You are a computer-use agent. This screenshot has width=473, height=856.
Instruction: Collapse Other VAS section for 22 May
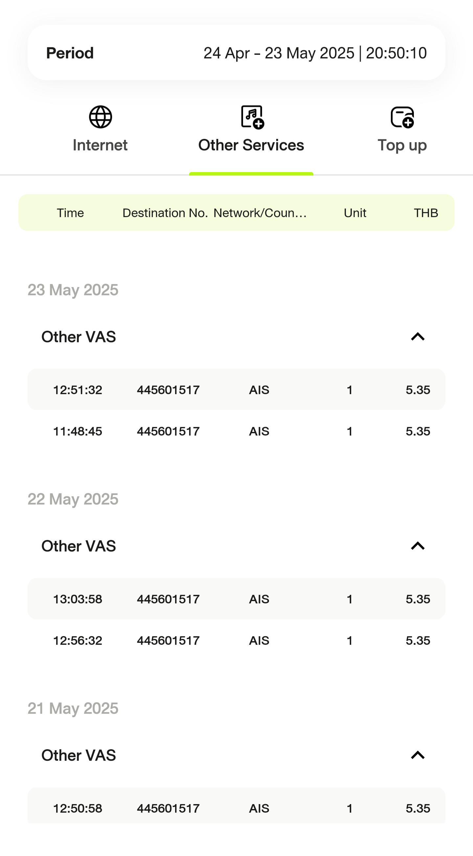(417, 546)
